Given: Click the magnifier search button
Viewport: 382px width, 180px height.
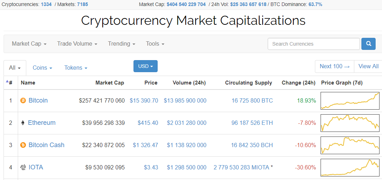Looking at the screenshot, I should pyautogui.click(x=369, y=44).
